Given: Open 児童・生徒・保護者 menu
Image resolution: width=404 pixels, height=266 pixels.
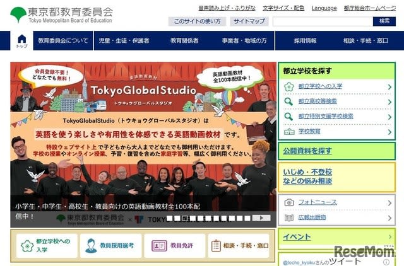Looking at the screenshot, I should [124, 40].
